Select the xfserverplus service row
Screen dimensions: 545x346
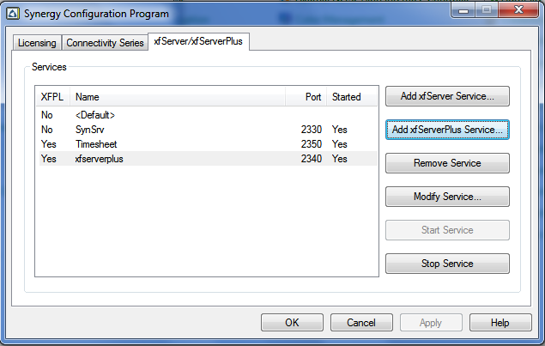[x=209, y=159]
